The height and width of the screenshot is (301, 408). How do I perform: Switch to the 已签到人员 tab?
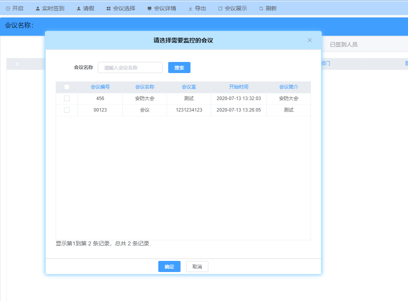click(x=344, y=44)
